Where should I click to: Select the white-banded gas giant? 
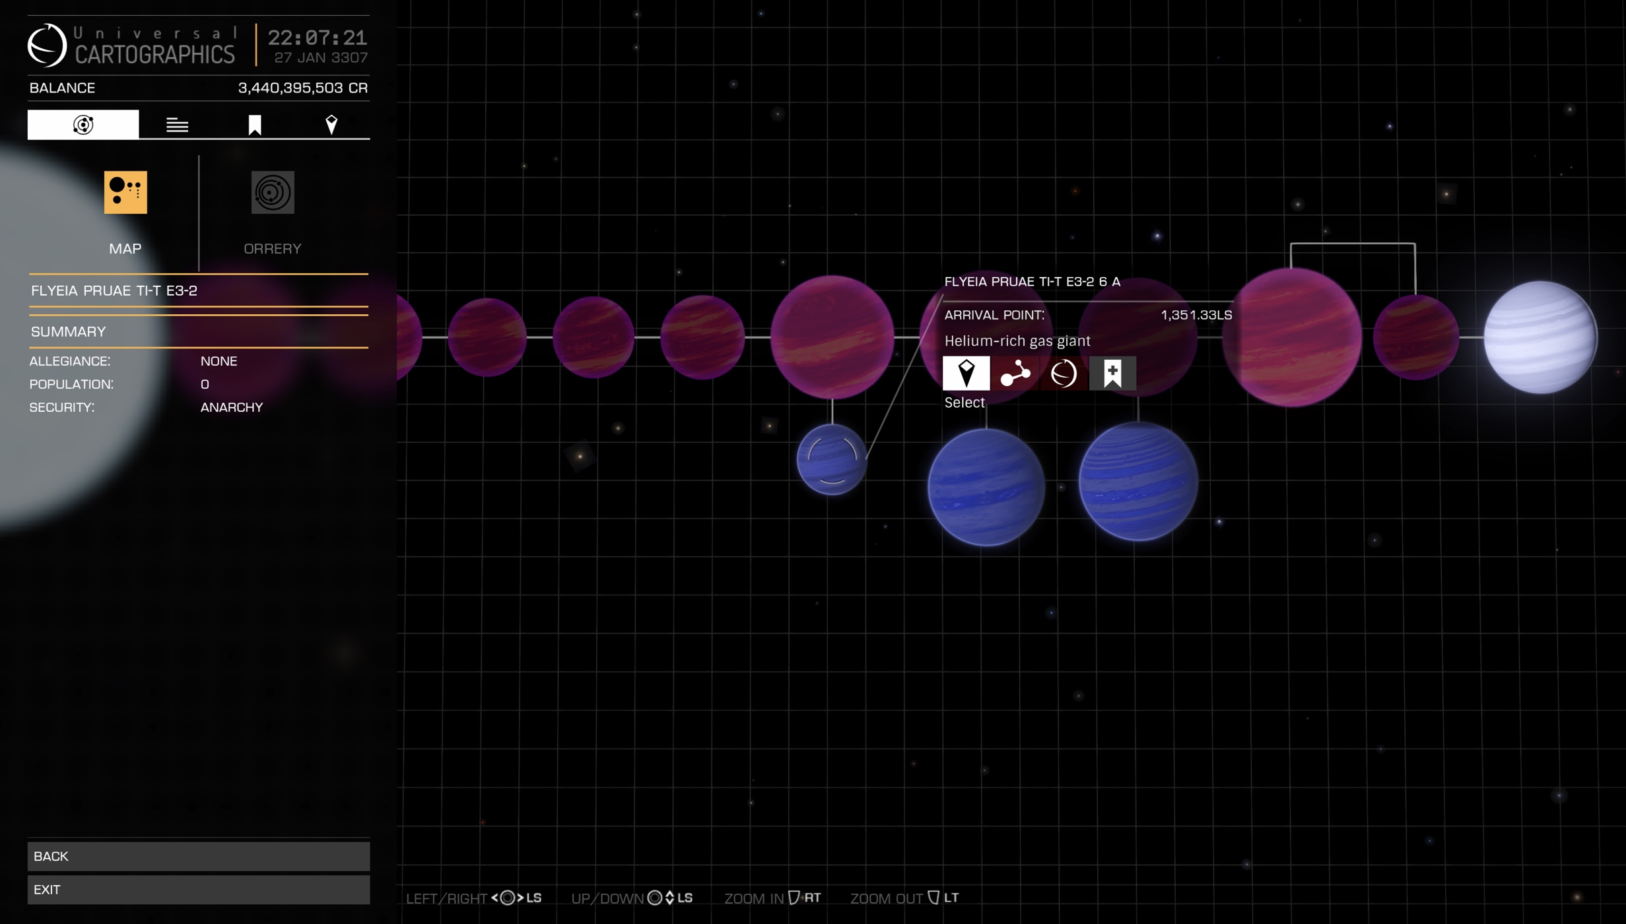tap(1540, 337)
